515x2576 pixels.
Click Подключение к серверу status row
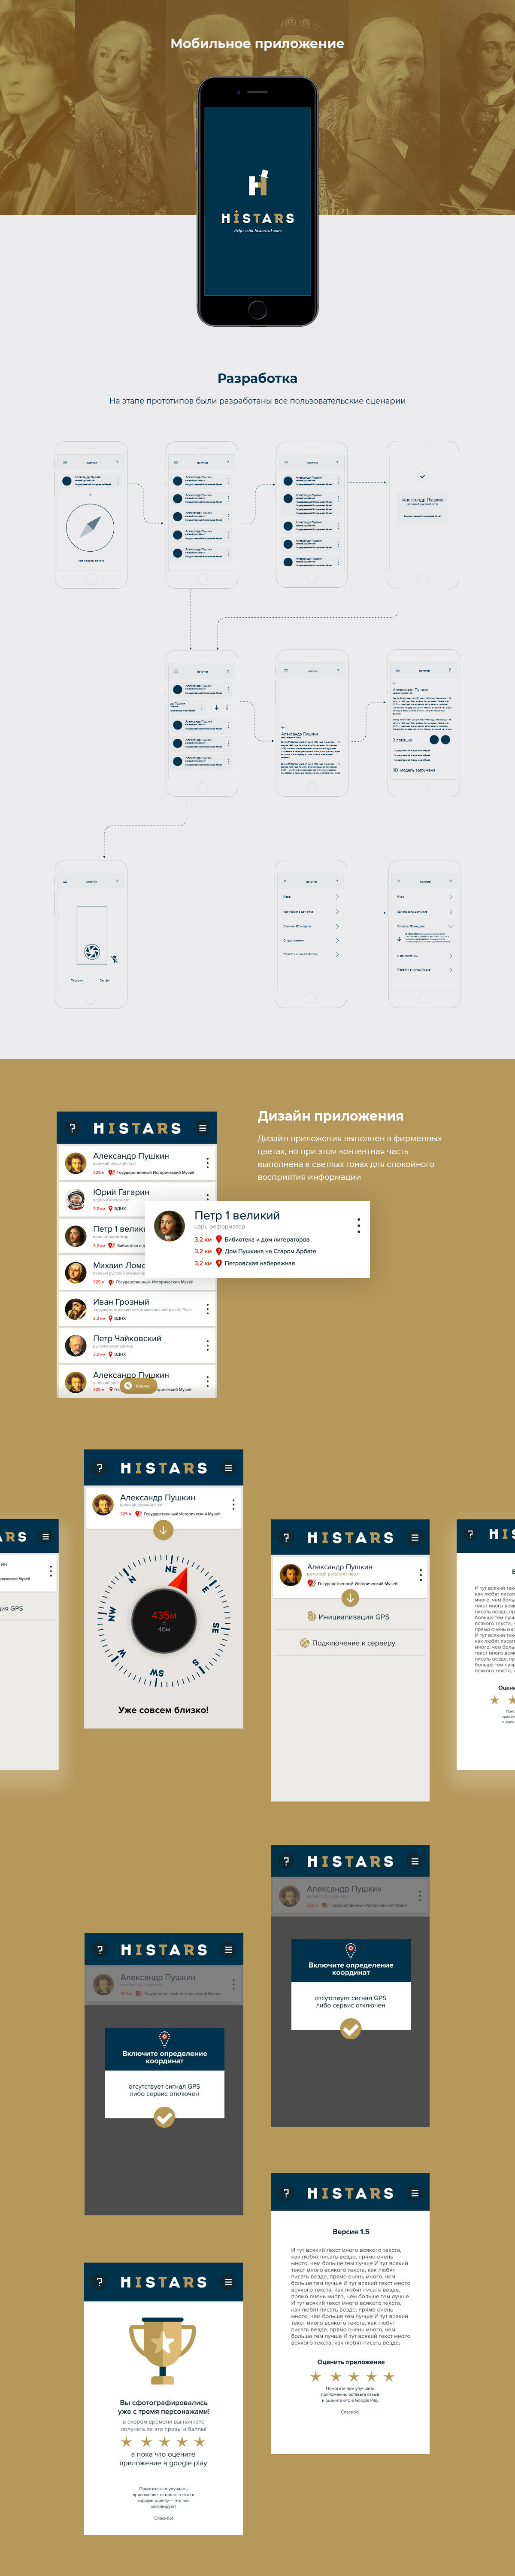[x=348, y=1643]
